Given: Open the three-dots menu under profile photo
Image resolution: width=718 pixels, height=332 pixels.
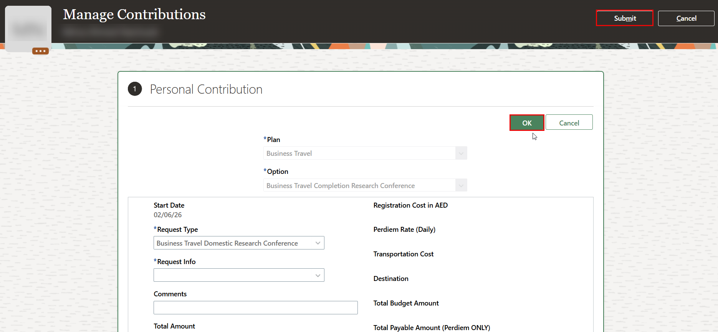Looking at the screenshot, I should [x=40, y=51].
